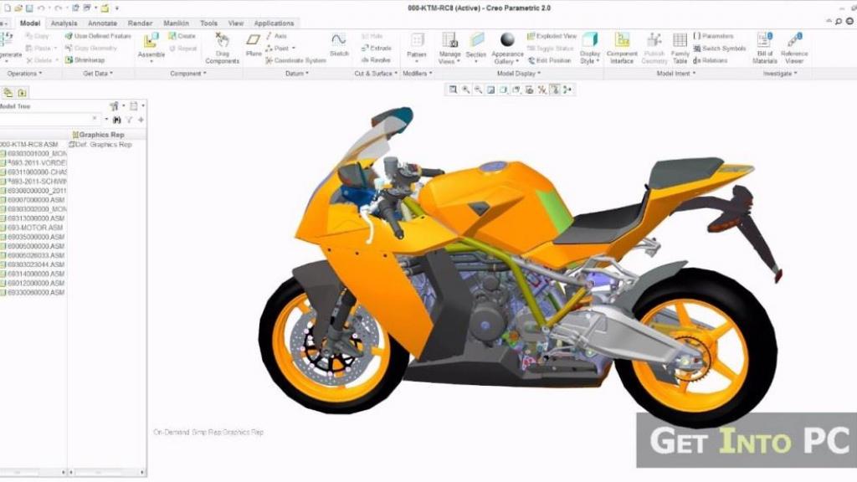Select the Drag Components tool
The width and height of the screenshot is (857, 482).
coord(222,47)
